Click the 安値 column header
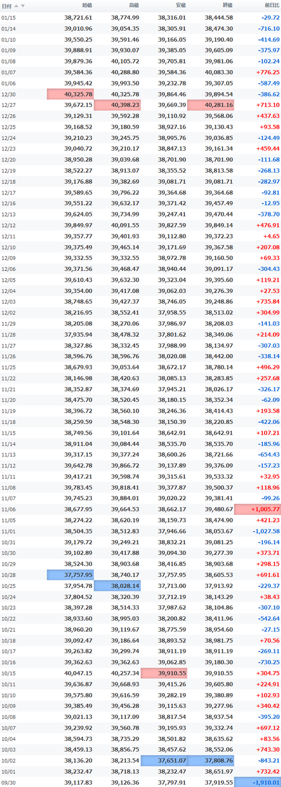The width and height of the screenshot is (281, 787). [180, 6]
